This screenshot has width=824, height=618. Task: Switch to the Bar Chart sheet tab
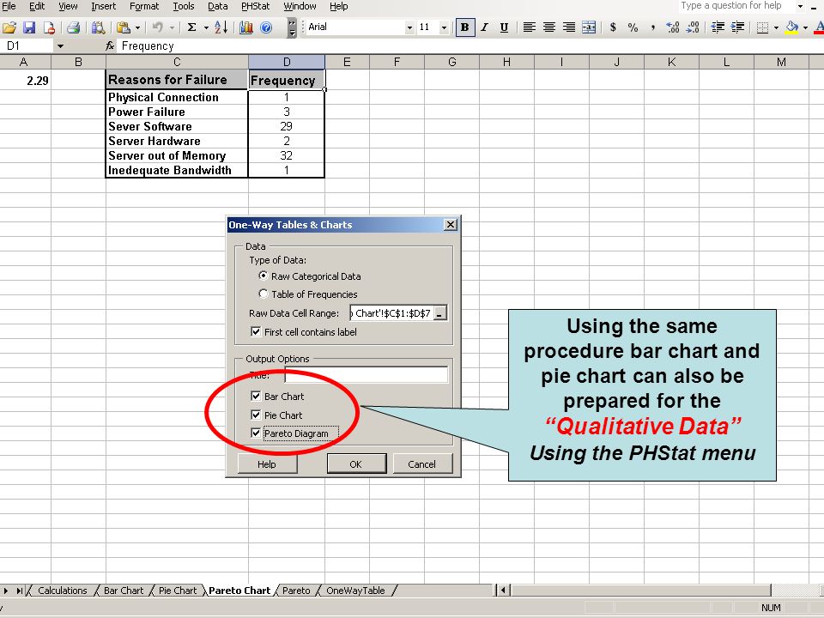pyautogui.click(x=124, y=591)
